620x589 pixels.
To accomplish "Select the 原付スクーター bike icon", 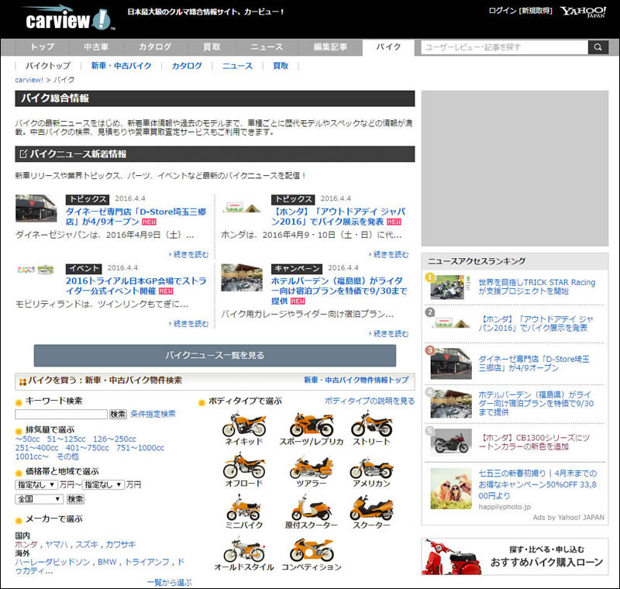I will pyautogui.click(x=312, y=508).
